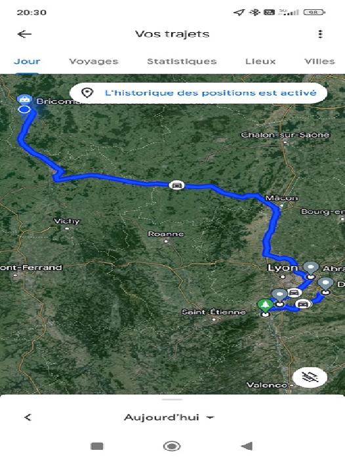345x459 pixels.
Task: Tap the car icon on the route west of Mâcon
Action: pyautogui.click(x=176, y=186)
